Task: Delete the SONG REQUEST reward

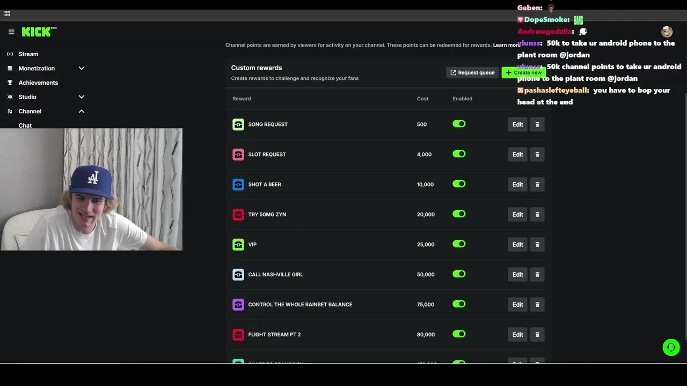Action: (537, 124)
